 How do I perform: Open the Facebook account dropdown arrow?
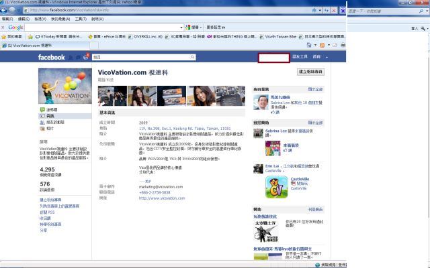(327, 57)
